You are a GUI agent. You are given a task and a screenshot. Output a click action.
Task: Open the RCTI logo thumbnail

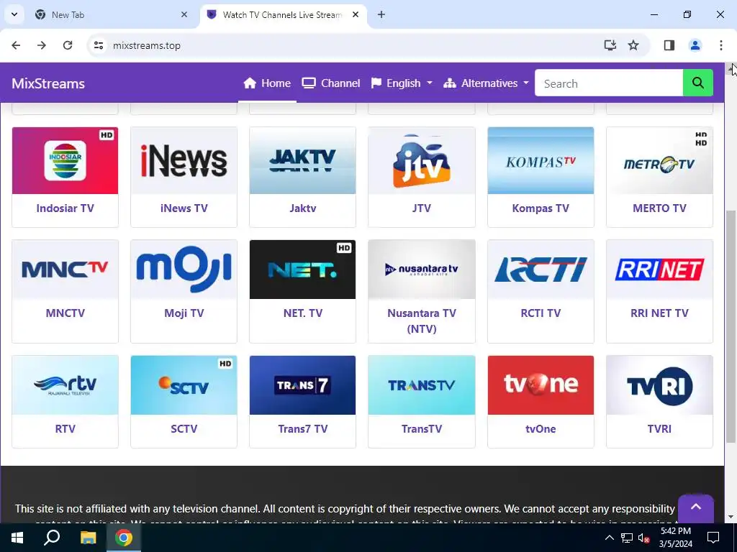click(541, 270)
